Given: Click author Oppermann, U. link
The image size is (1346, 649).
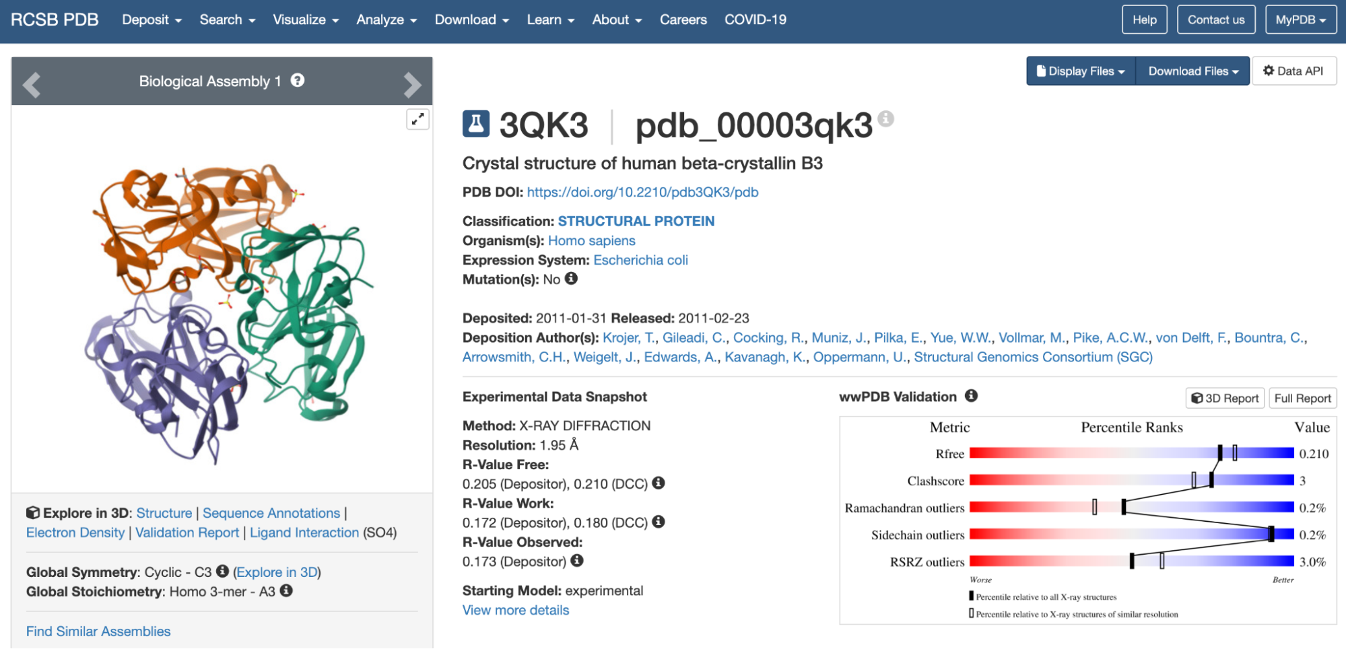Looking at the screenshot, I should click(860, 357).
